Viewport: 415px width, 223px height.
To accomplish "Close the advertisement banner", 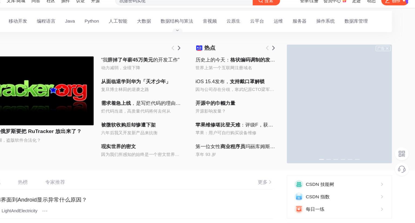I will tap(387, 49).
